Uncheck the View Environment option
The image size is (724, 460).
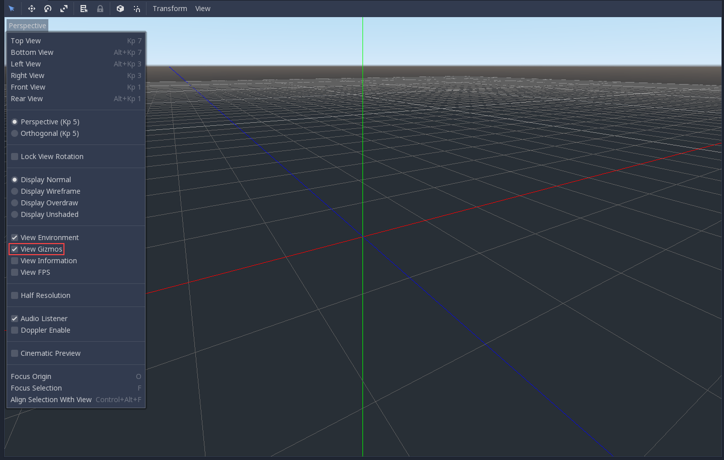point(50,237)
